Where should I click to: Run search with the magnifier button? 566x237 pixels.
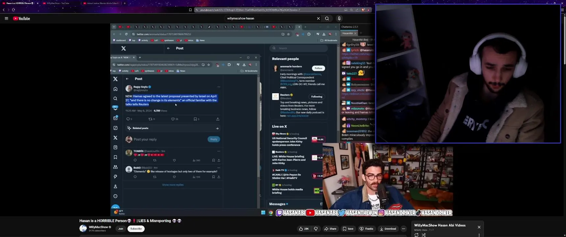click(327, 18)
